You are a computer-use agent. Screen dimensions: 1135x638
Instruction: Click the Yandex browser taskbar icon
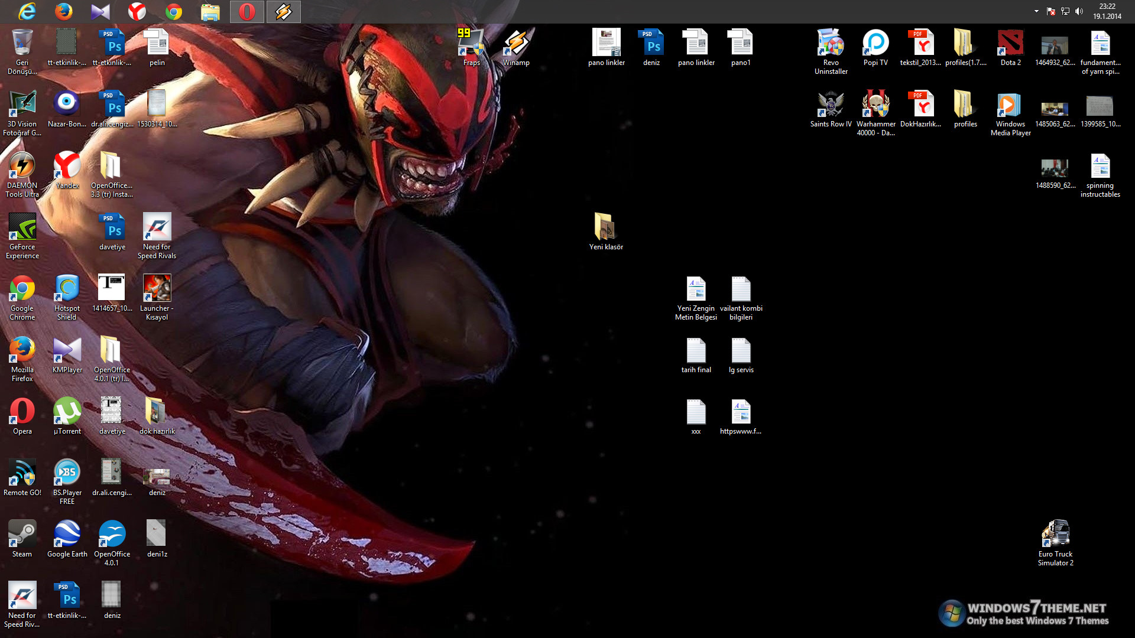(137, 11)
